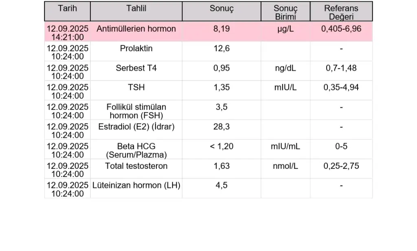Image resolution: width=417 pixels, height=251 pixels.
Task: Click the Prolaktin result value 12,6
Action: pos(222,48)
